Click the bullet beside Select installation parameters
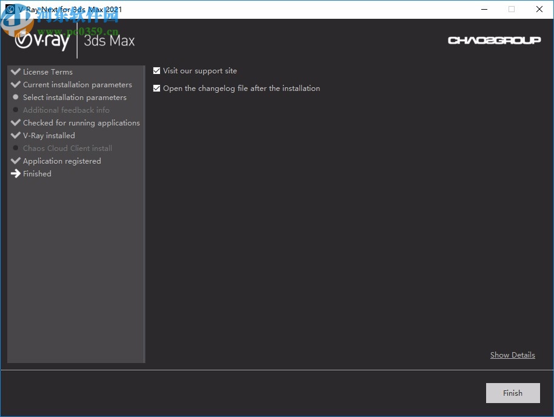 pos(16,97)
